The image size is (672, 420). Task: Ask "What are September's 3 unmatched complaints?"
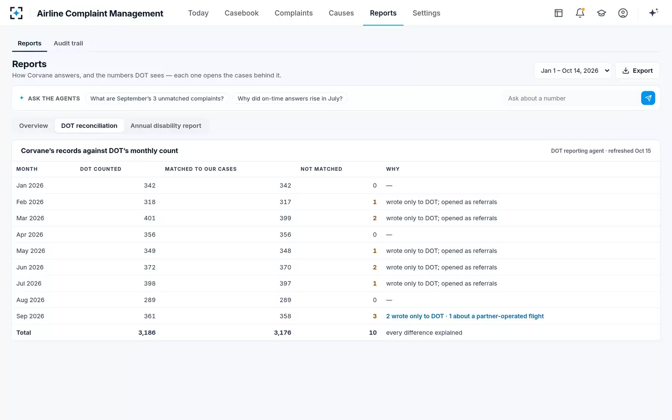pyautogui.click(x=157, y=98)
